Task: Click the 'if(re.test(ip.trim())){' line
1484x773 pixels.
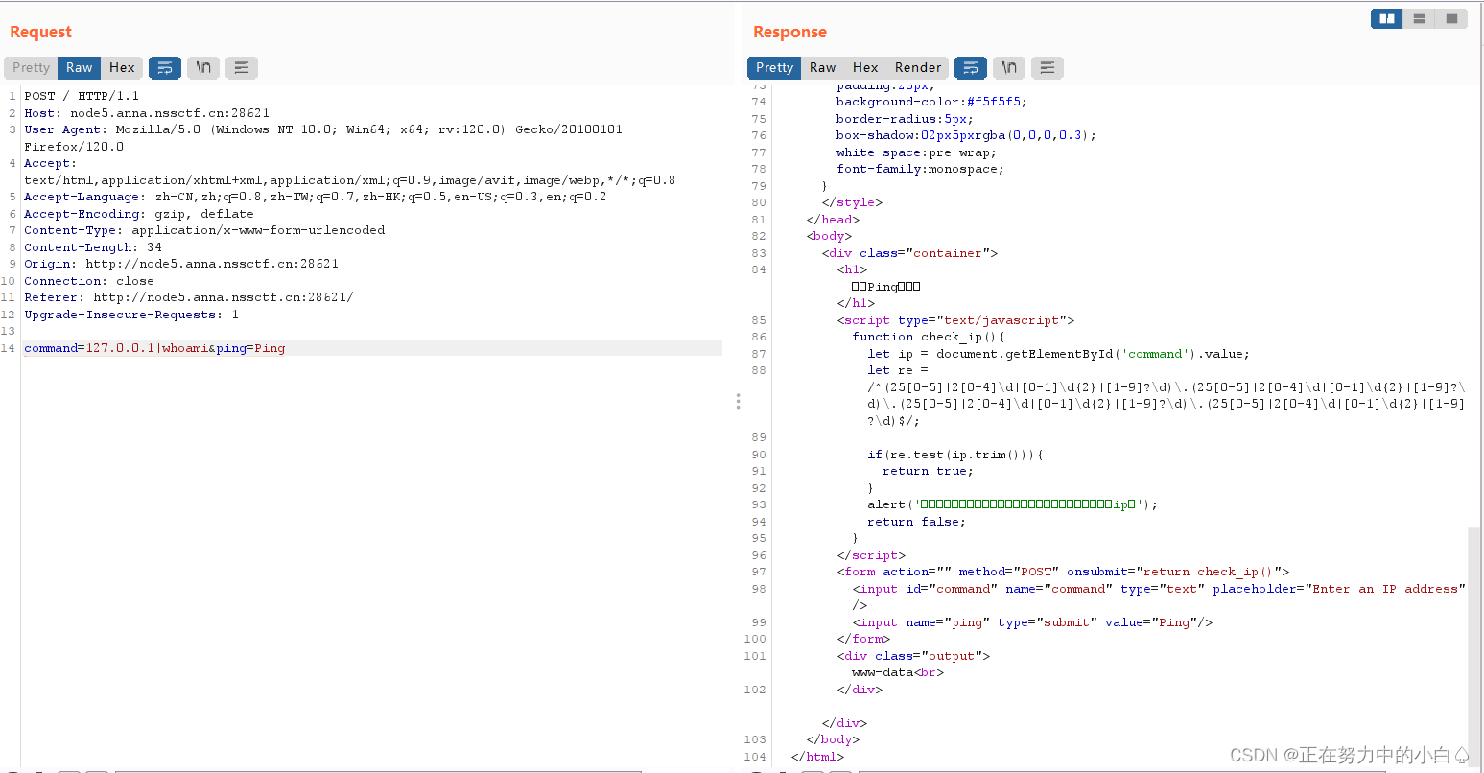Action: pyautogui.click(x=955, y=455)
